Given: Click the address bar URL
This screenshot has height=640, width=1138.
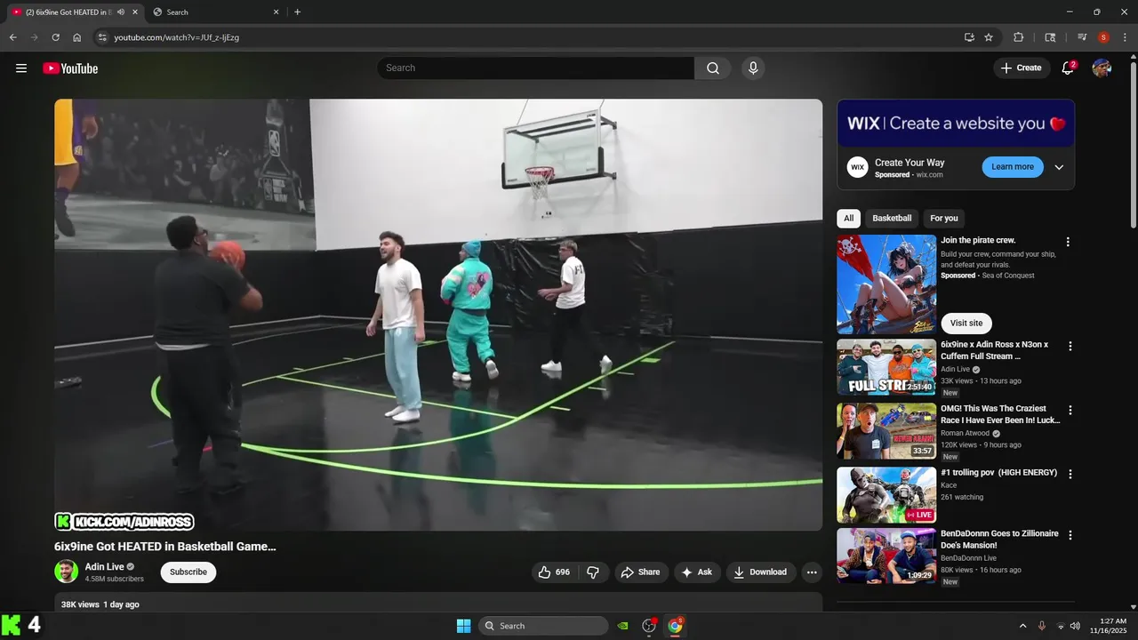Looking at the screenshot, I should pyautogui.click(x=176, y=37).
